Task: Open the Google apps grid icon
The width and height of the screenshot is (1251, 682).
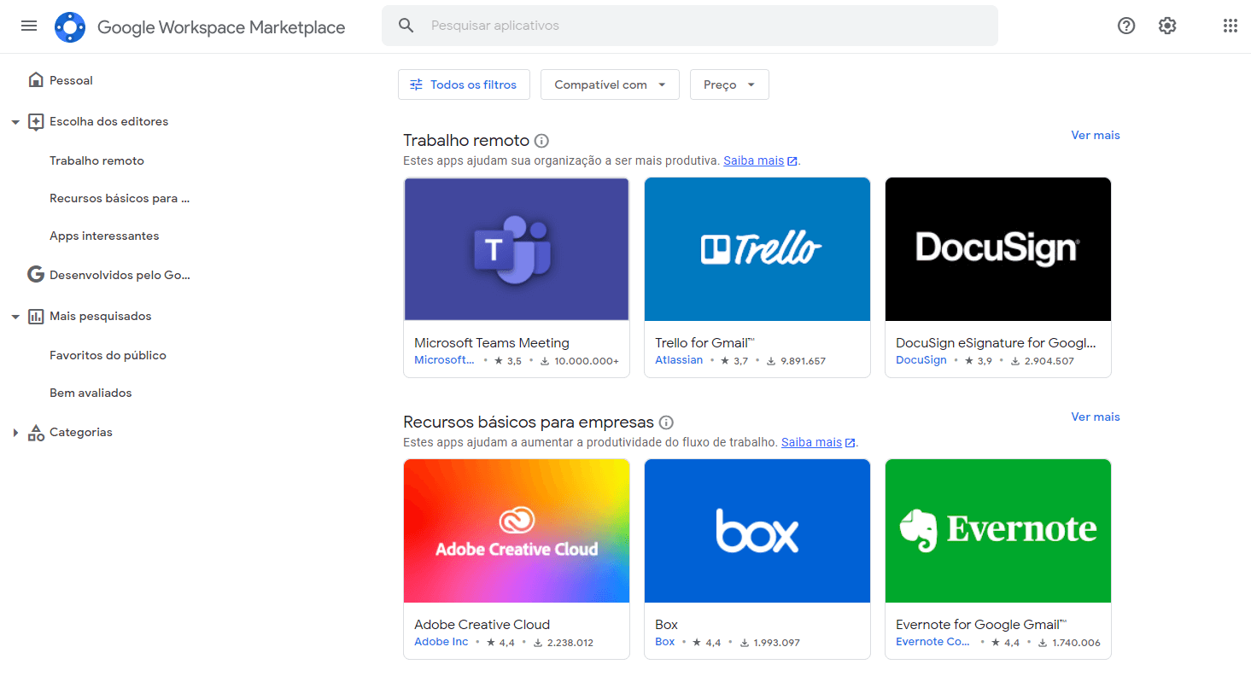Action: click(1230, 26)
